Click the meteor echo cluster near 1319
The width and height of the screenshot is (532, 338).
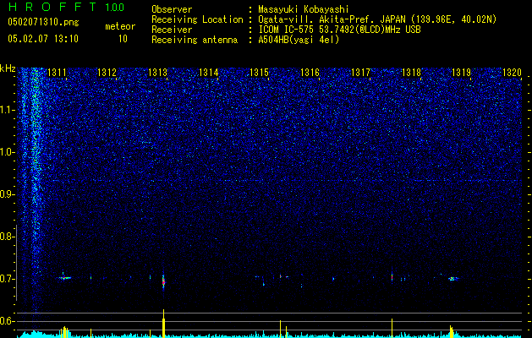pos(452,279)
